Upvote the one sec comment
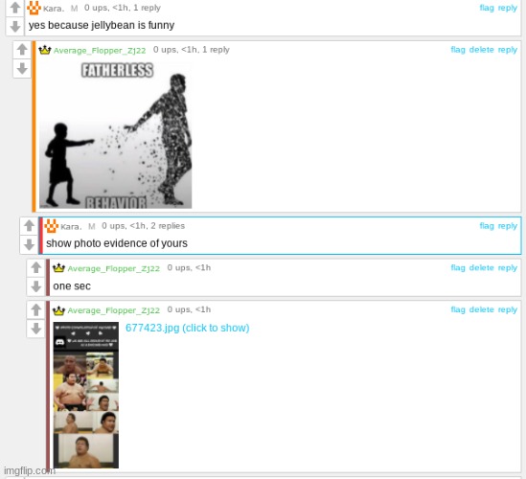Screen dimensions: 526x479 [x=36, y=267]
